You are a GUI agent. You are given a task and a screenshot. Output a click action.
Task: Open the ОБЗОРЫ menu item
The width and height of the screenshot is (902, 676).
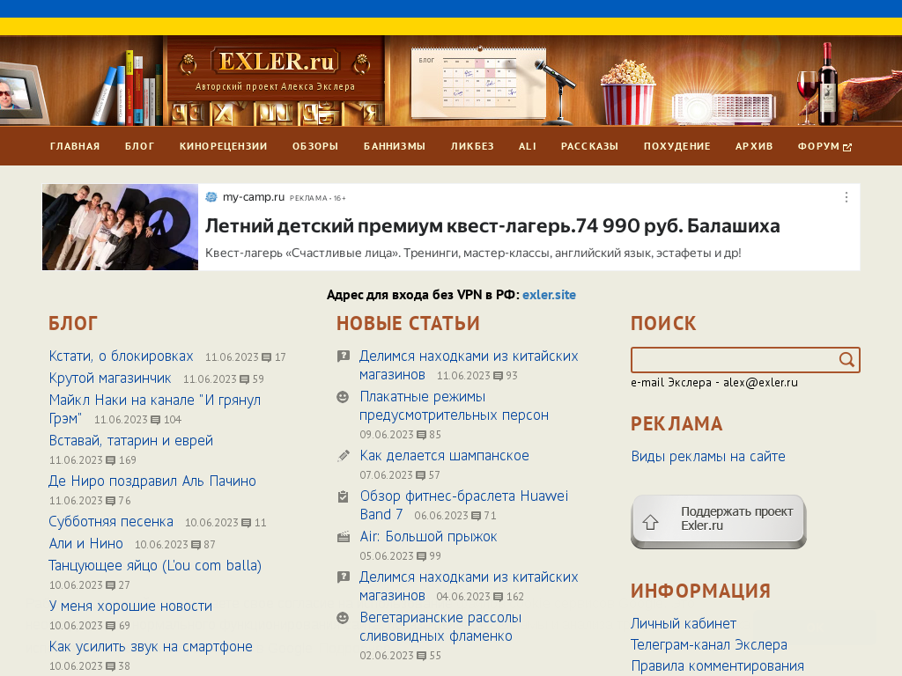(315, 146)
